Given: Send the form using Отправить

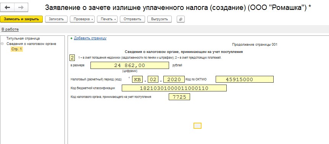Looking at the screenshot, I should [x=132, y=19].
